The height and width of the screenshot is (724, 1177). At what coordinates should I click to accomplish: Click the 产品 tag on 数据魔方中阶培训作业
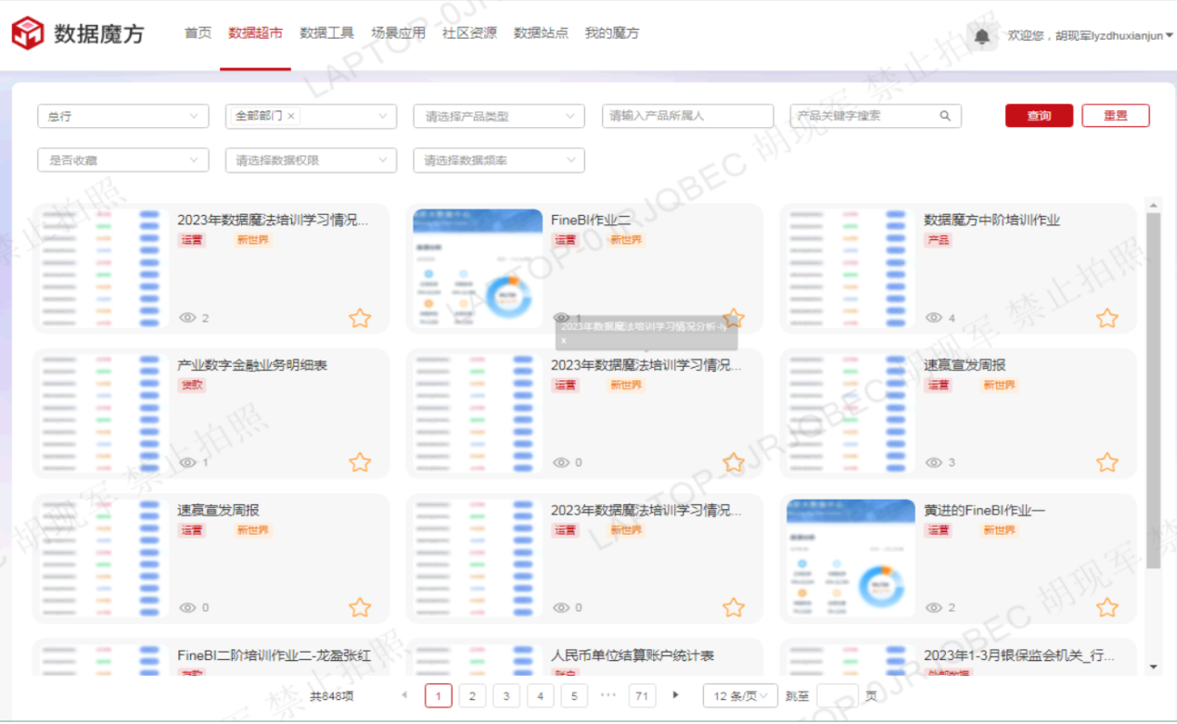938,240
